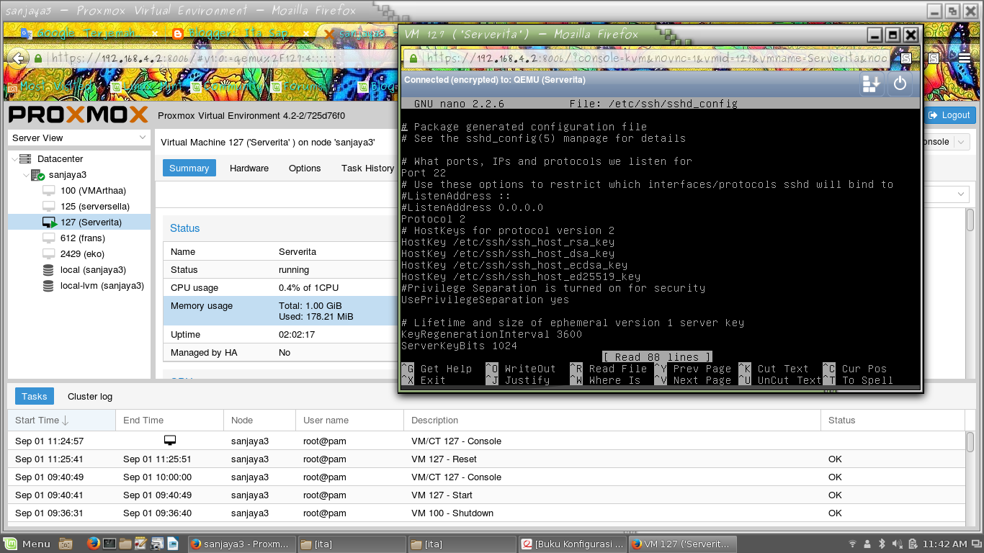This screenshot has height=553, width=984.
Task: Click the VM console URL address field
Action: (647, 58)
